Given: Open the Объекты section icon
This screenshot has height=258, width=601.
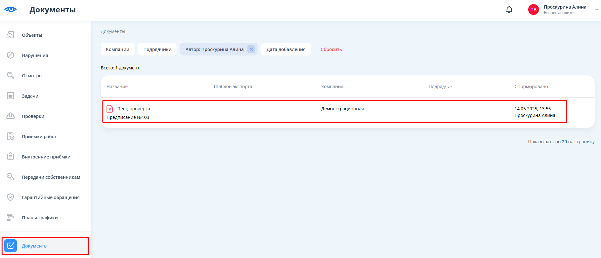Looking at the screenshot, I should click(10, 35).
